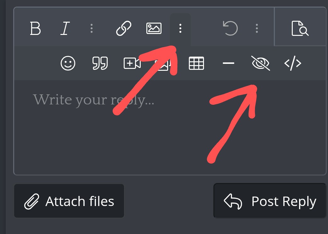Undo the last edit
This screenshot has height=234, width=328.
[x=230, y=28]
